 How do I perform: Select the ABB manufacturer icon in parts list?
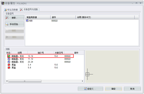[27, 21]
